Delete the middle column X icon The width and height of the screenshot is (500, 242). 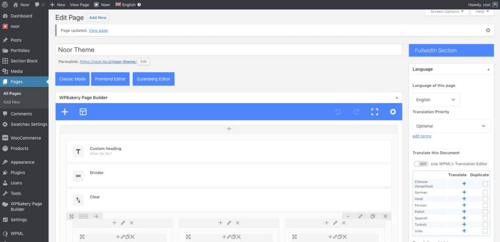[237, 223]
